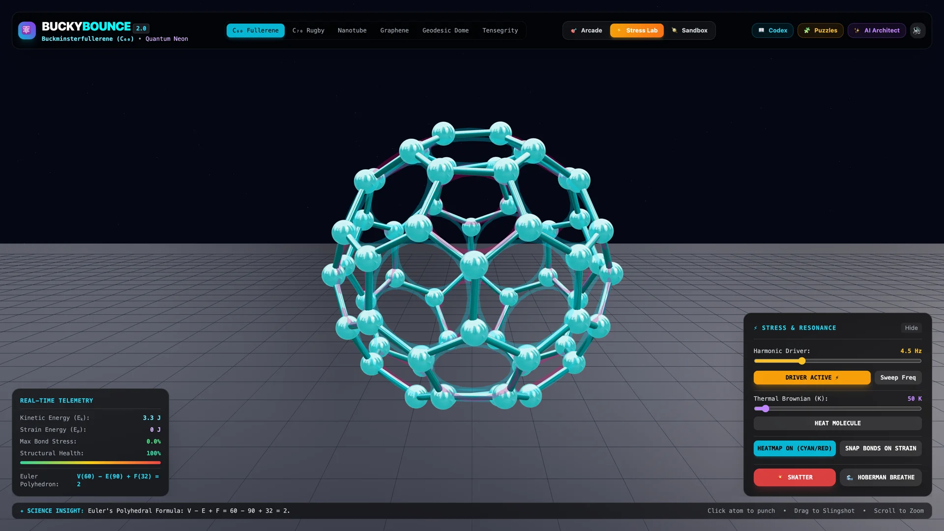
Task: Choose the Graphene structure tab
Action: [394, 30]
